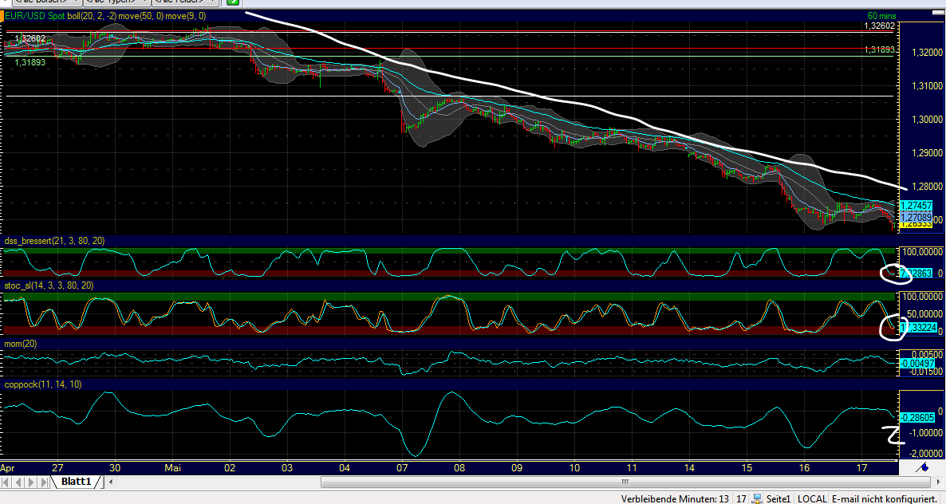Click the Mai label on the time axis
The width and height of the screenshot is (946, 504).
172,468
